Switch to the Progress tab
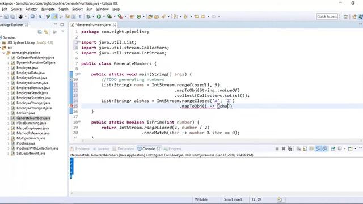The height and width of the screenshot is (204, 363). [x=172, y=148]
